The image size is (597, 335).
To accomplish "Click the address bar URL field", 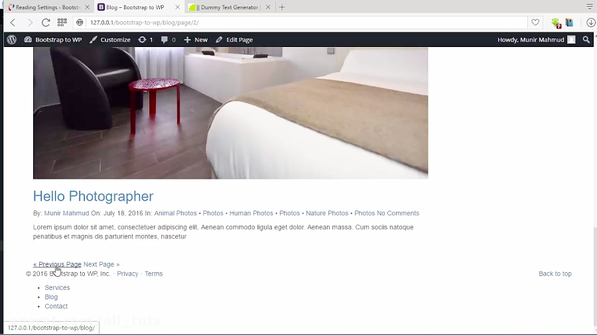I will [x=300, y=23].
